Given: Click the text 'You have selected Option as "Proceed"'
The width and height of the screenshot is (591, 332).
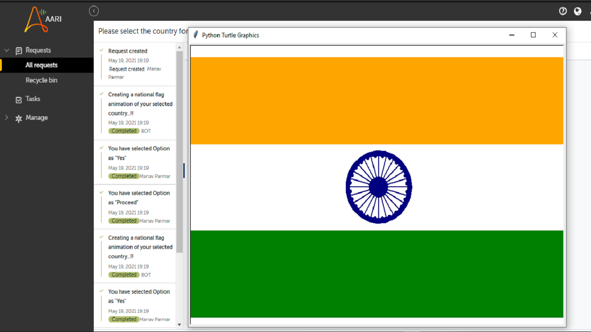Looking at the screenshot, I should click(139, 198).
